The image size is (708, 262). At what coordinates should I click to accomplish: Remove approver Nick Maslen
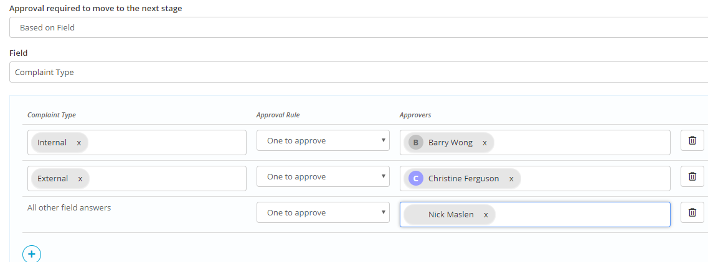tap(486, 215)
